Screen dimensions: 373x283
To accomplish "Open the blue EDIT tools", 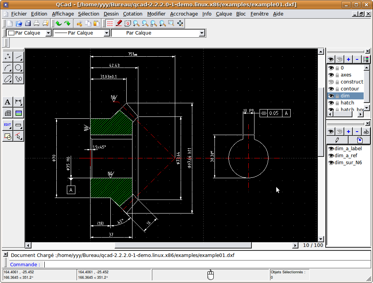I will point(7,125).
